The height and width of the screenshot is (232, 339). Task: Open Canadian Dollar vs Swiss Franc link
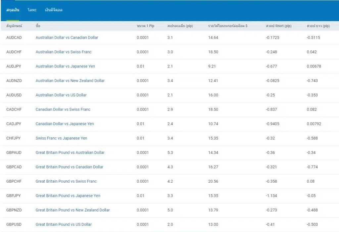[63, 110]
